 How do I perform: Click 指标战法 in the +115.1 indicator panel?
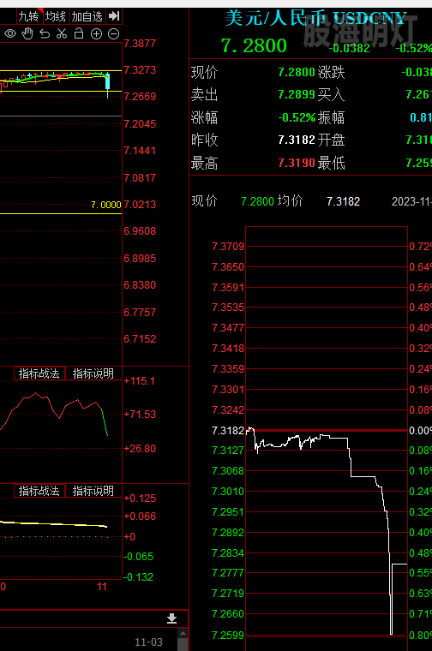(39, 373)
